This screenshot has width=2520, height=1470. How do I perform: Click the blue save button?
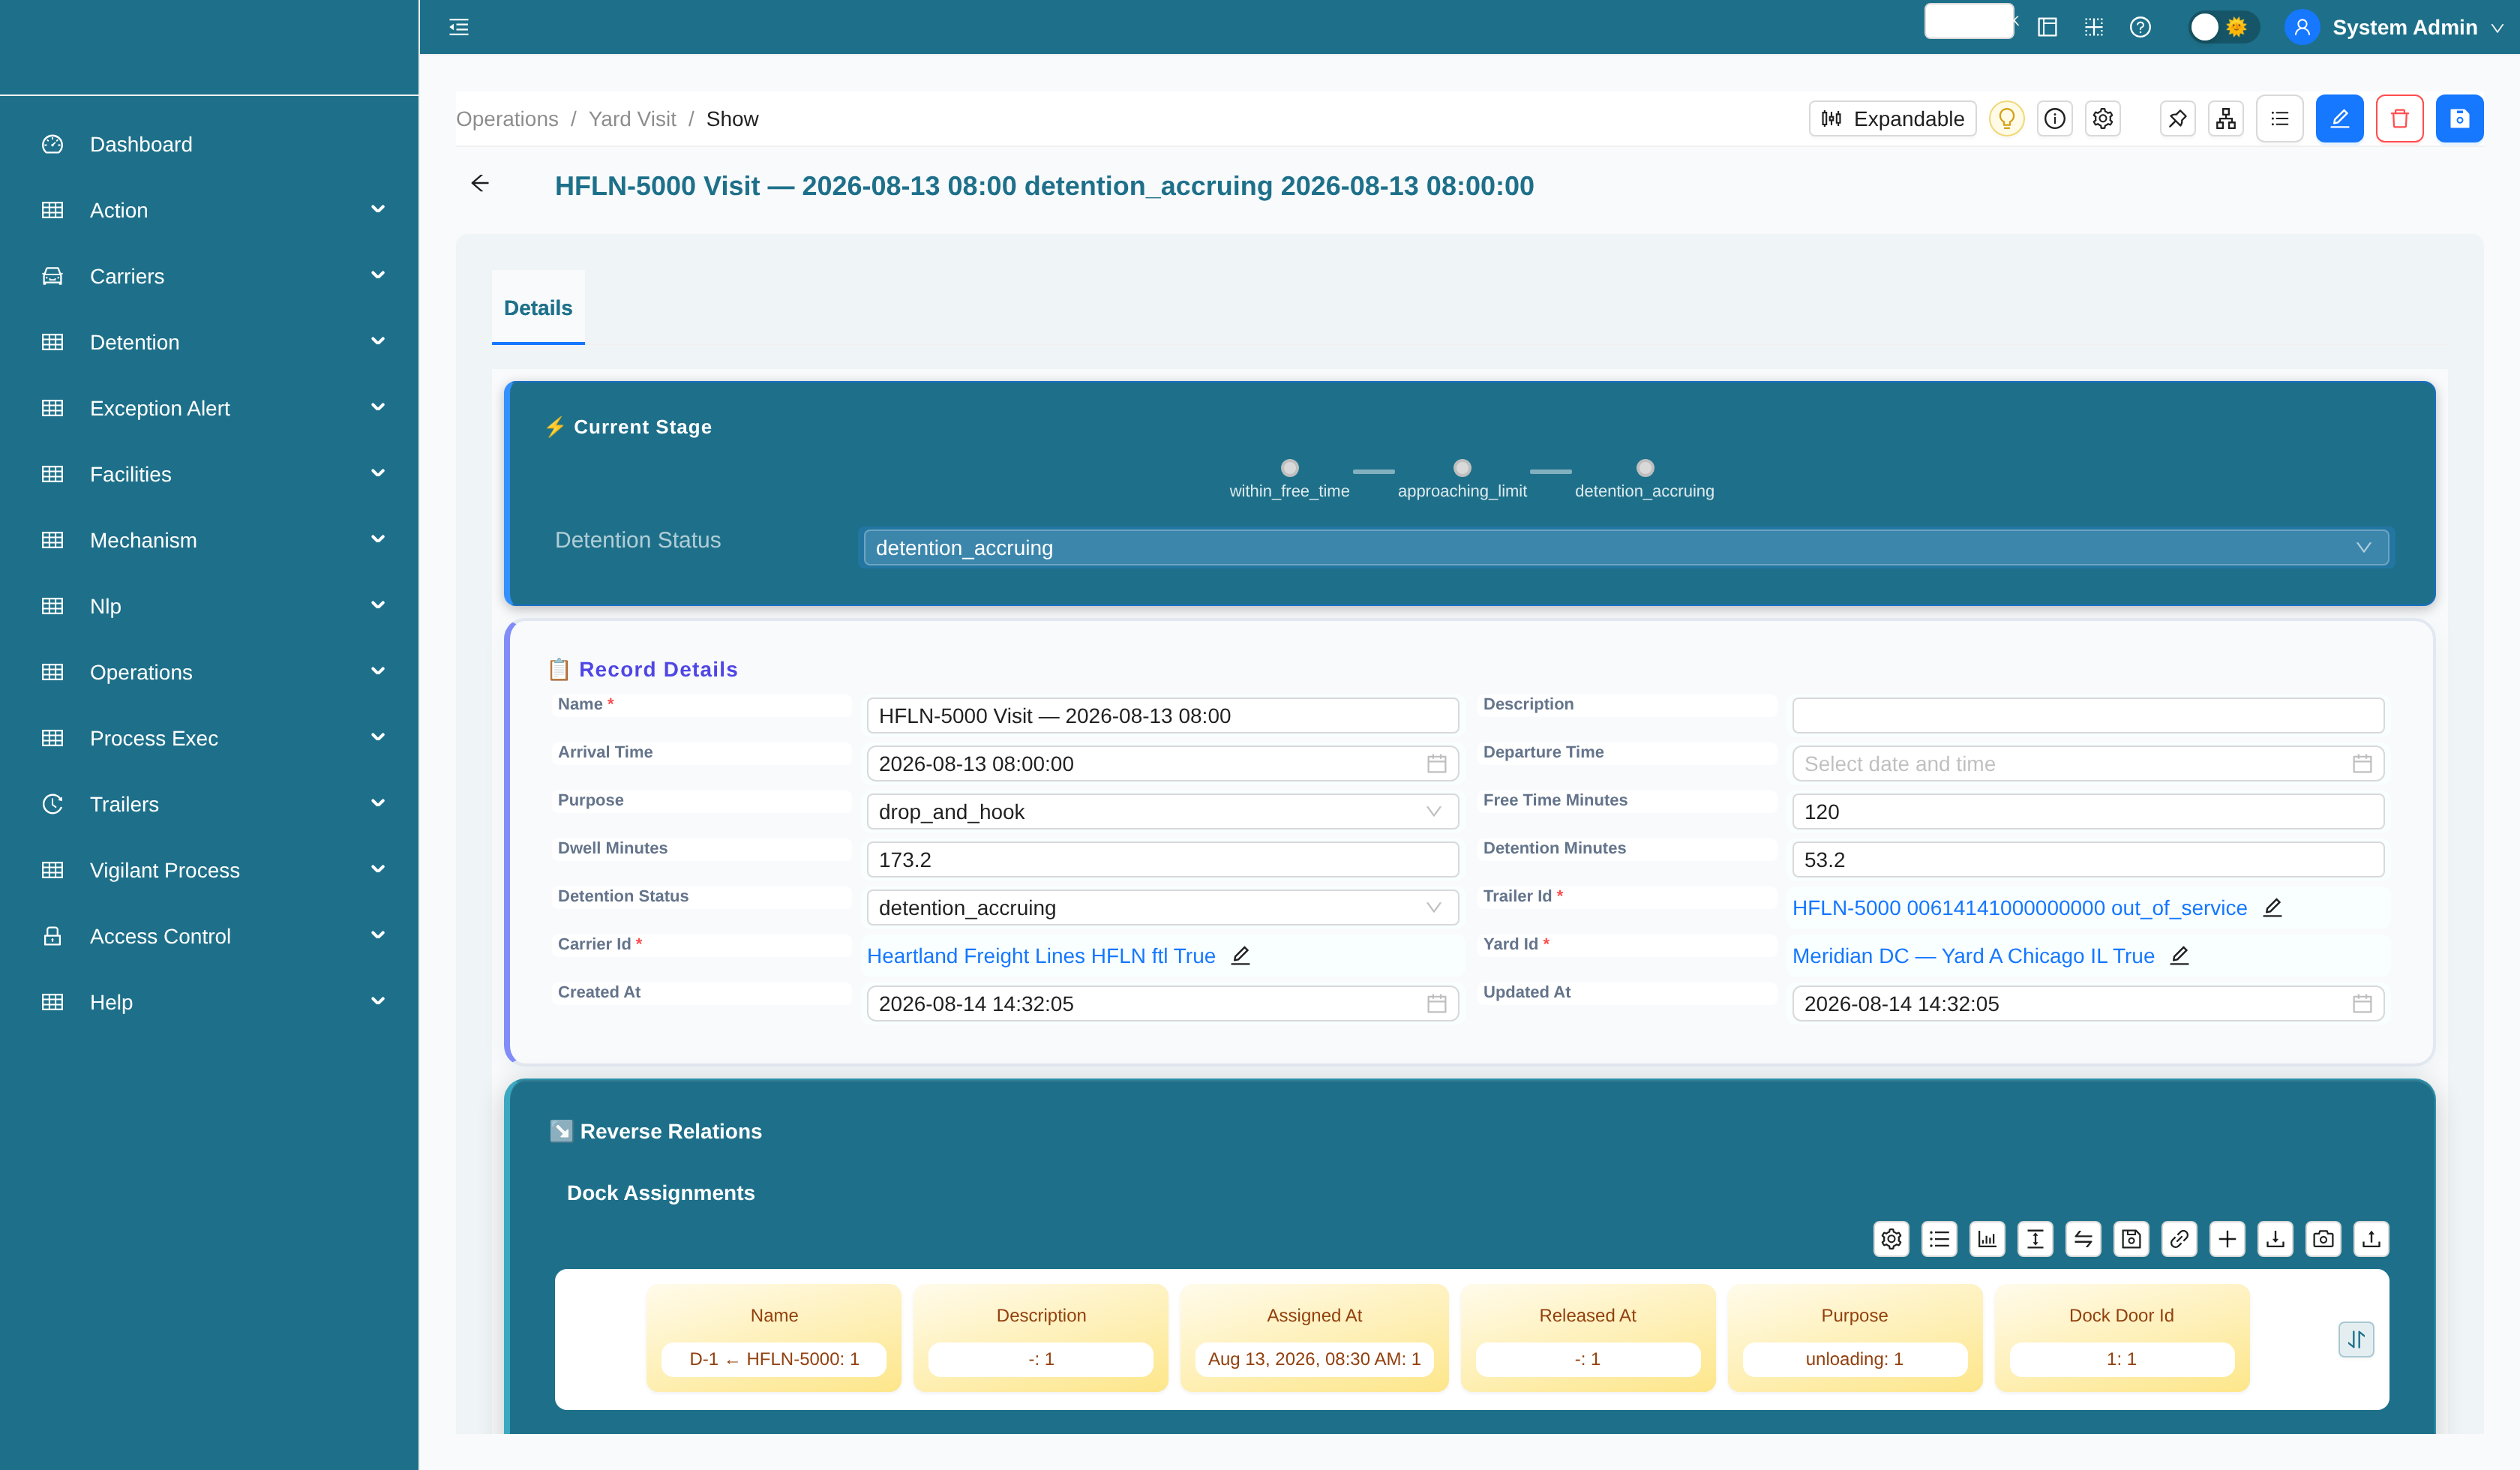[2460, 119]
